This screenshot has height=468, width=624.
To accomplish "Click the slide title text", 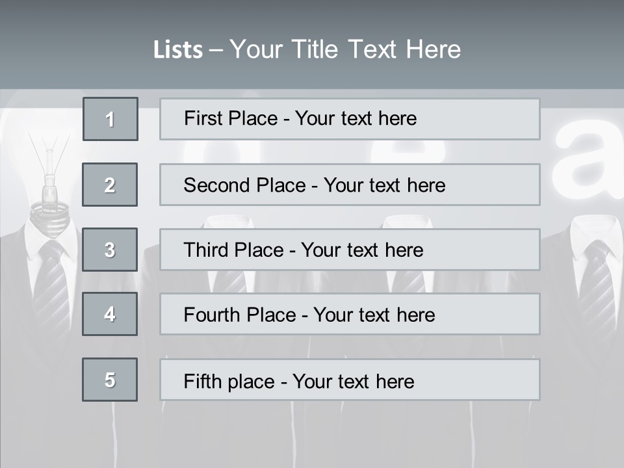I will click(x=307, y=49).
